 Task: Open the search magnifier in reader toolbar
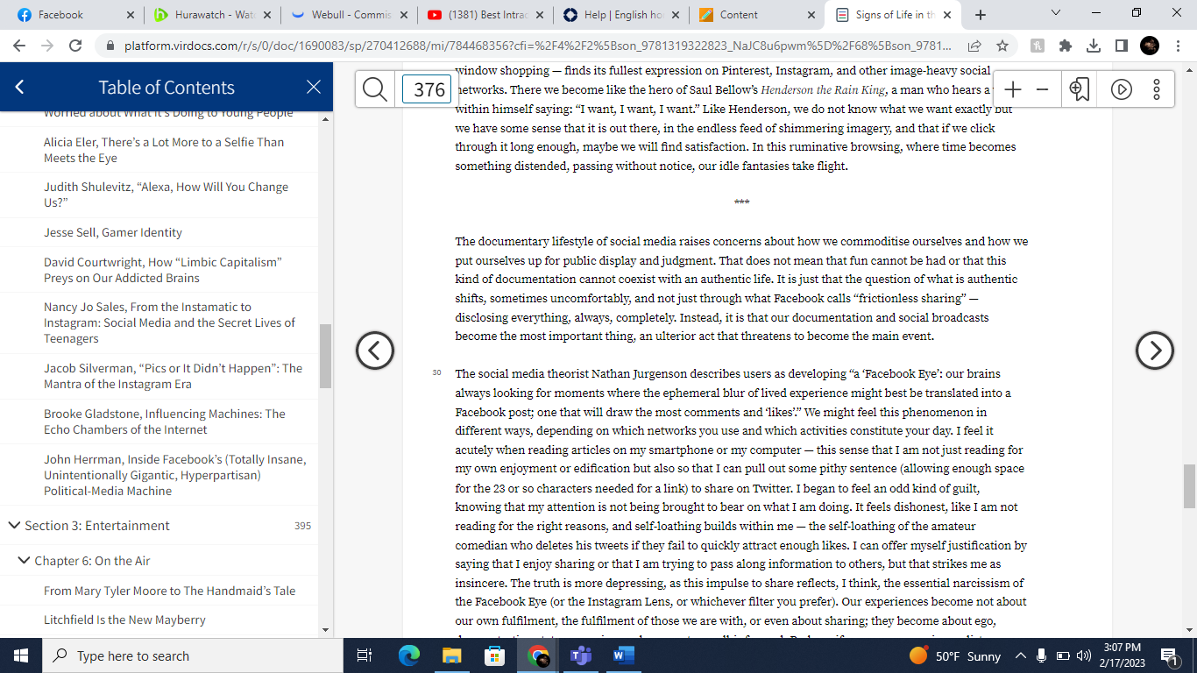click(375, 89)
